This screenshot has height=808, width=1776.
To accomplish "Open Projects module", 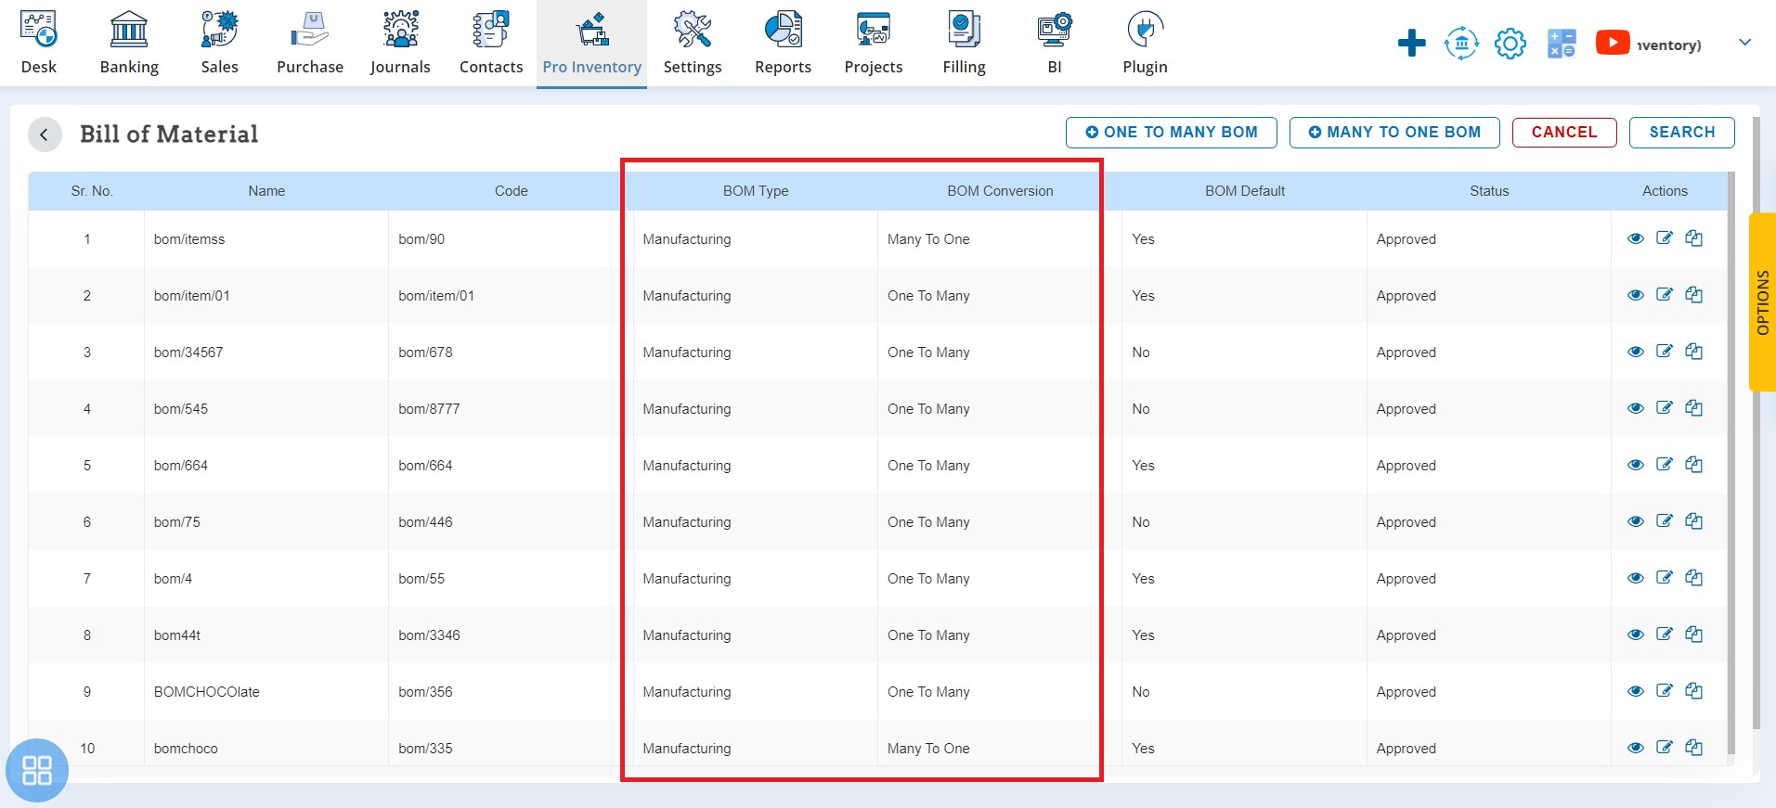I will click(874, 44).
